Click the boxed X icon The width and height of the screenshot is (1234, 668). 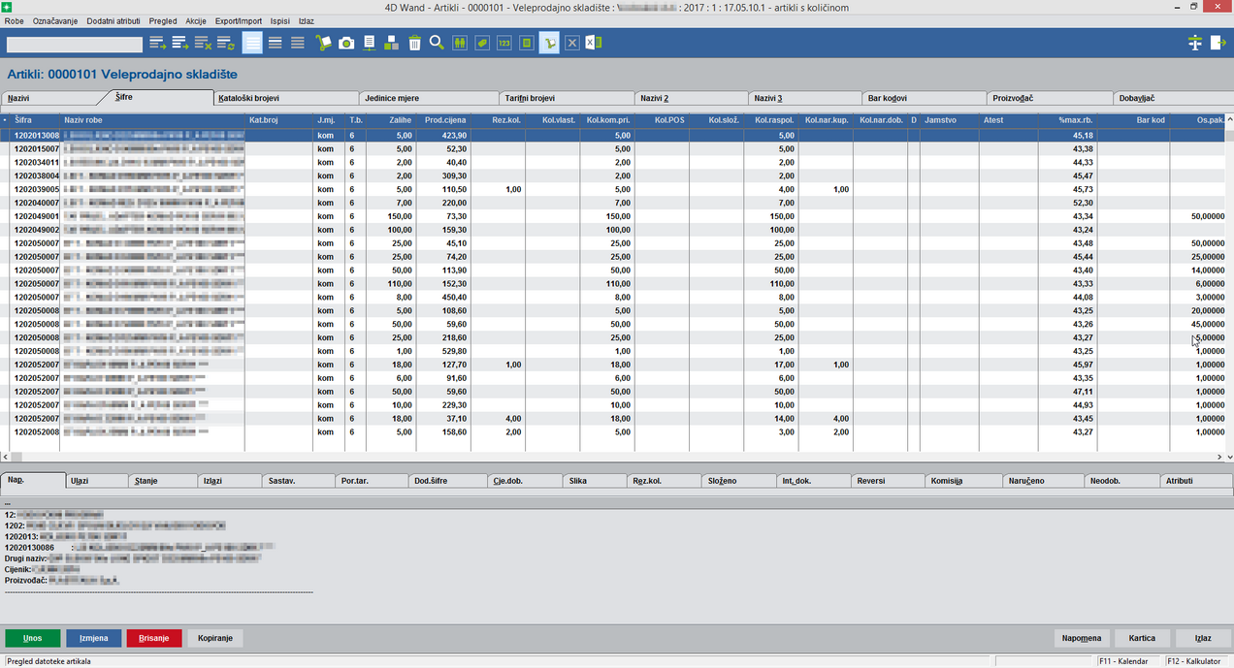(x=572, y=43)
